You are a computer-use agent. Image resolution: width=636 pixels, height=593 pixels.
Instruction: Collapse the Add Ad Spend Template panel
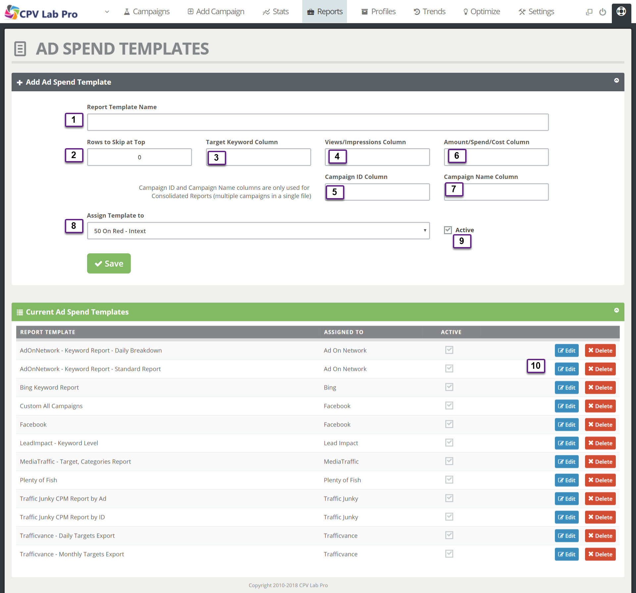[x=616, y=80]
